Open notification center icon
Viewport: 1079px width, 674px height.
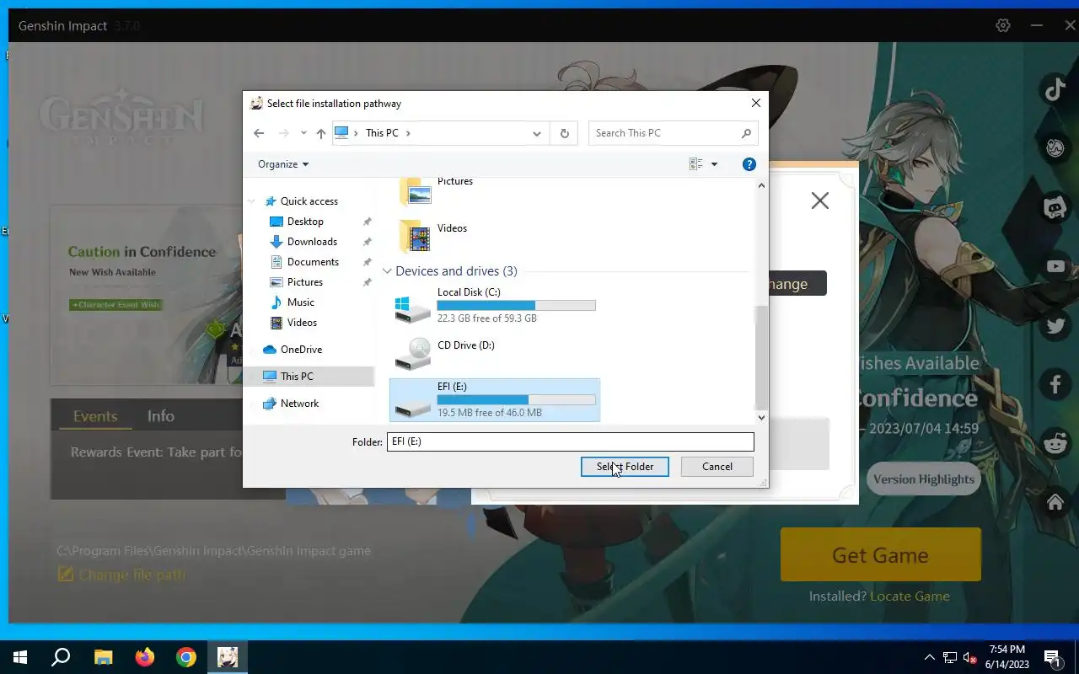click(x=1053, y=657)
